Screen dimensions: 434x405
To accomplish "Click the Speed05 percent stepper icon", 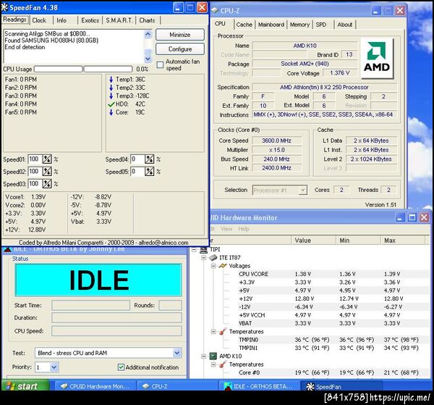I will [149, 172].
